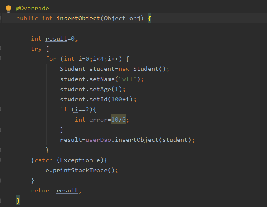Click the e.printStackTrace() call
The width and height of the screenshot is (267, 207).
click(x=82, y=170)
